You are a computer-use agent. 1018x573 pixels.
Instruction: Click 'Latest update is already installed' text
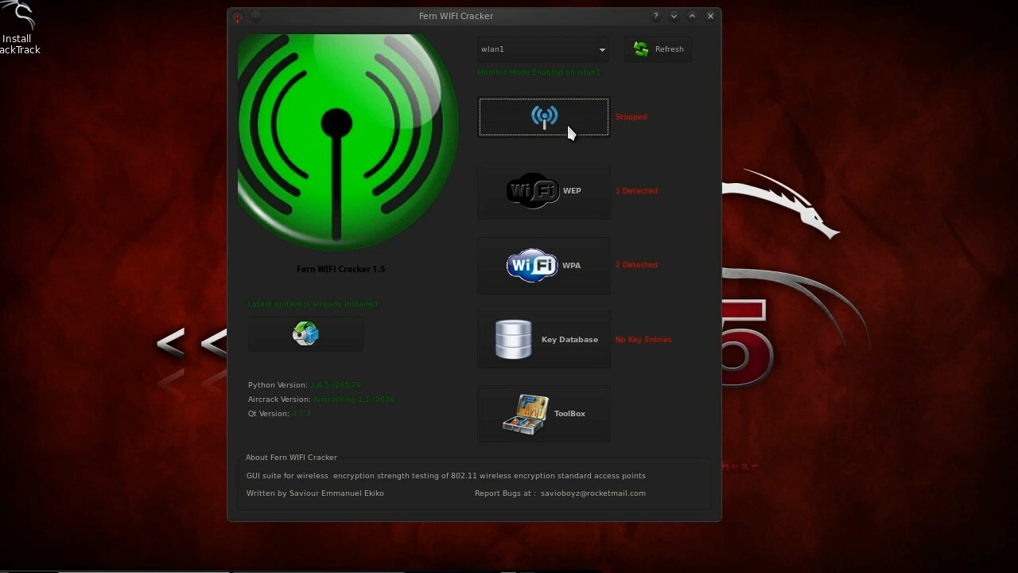click(x=313, y=304)
